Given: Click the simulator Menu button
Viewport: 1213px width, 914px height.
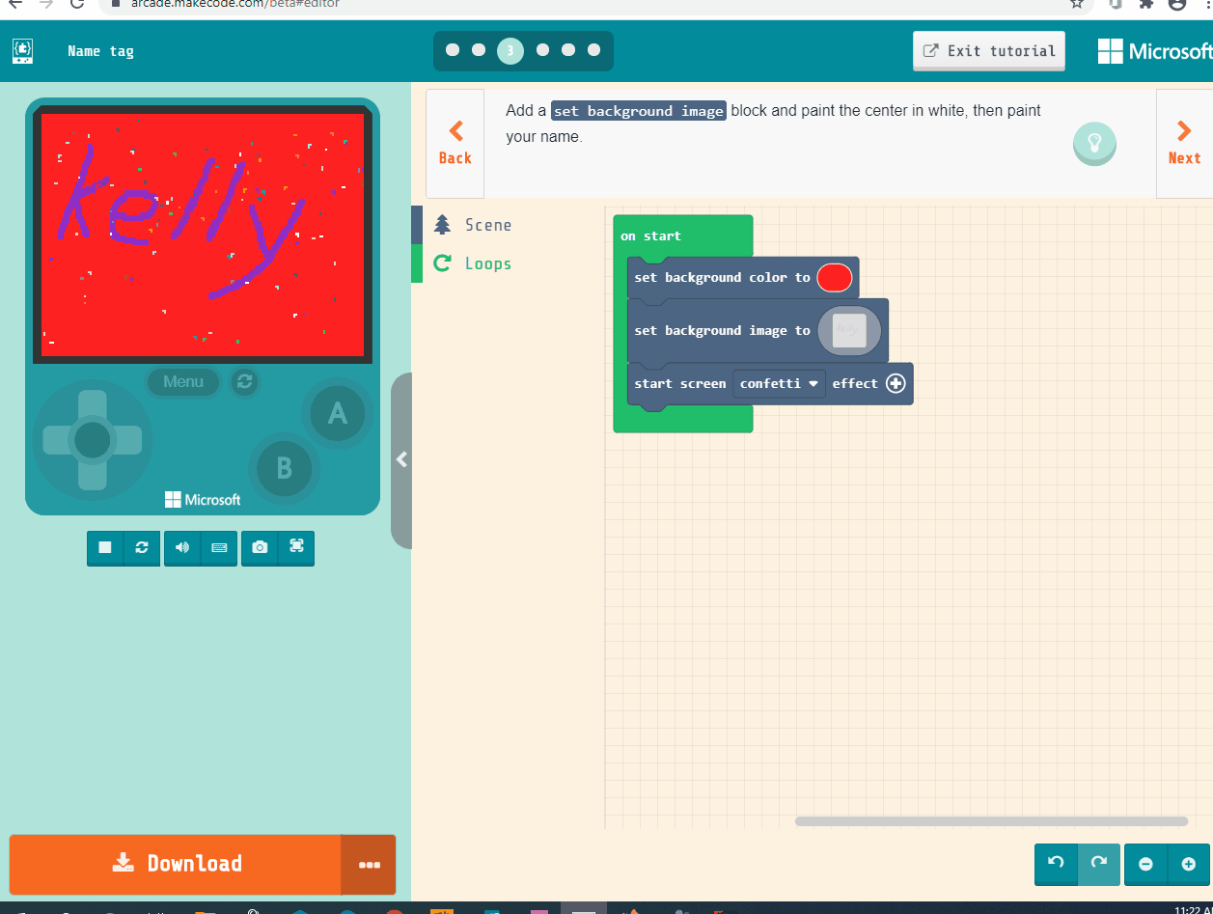Looking at the screenshot, I should click(x=183, y=381).
